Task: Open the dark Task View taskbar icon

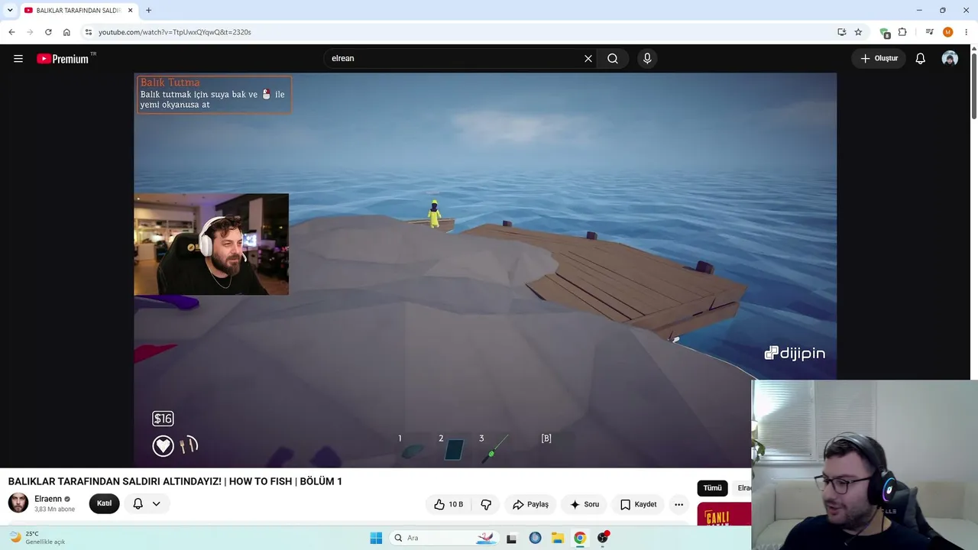Action: pos(512,538)
